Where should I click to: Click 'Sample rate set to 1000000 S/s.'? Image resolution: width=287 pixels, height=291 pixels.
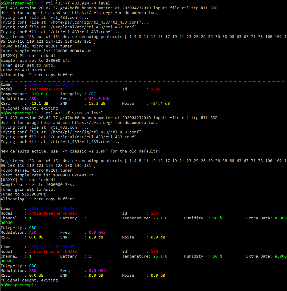tap(38, 185)
